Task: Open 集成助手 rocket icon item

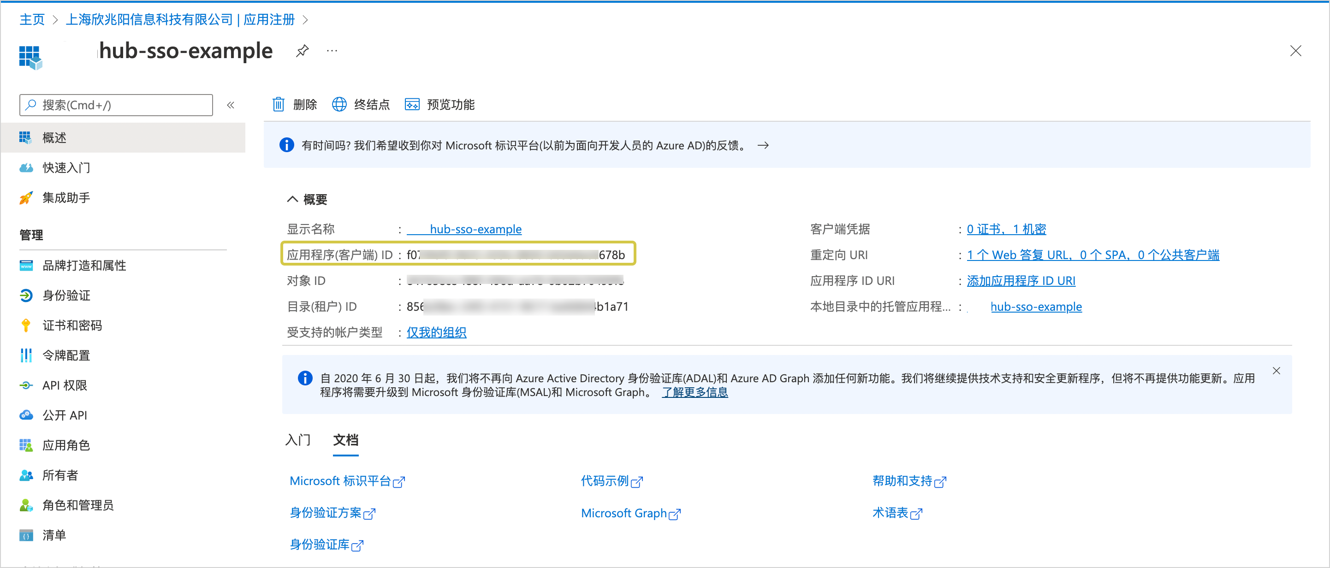Action: coord(26,197)
